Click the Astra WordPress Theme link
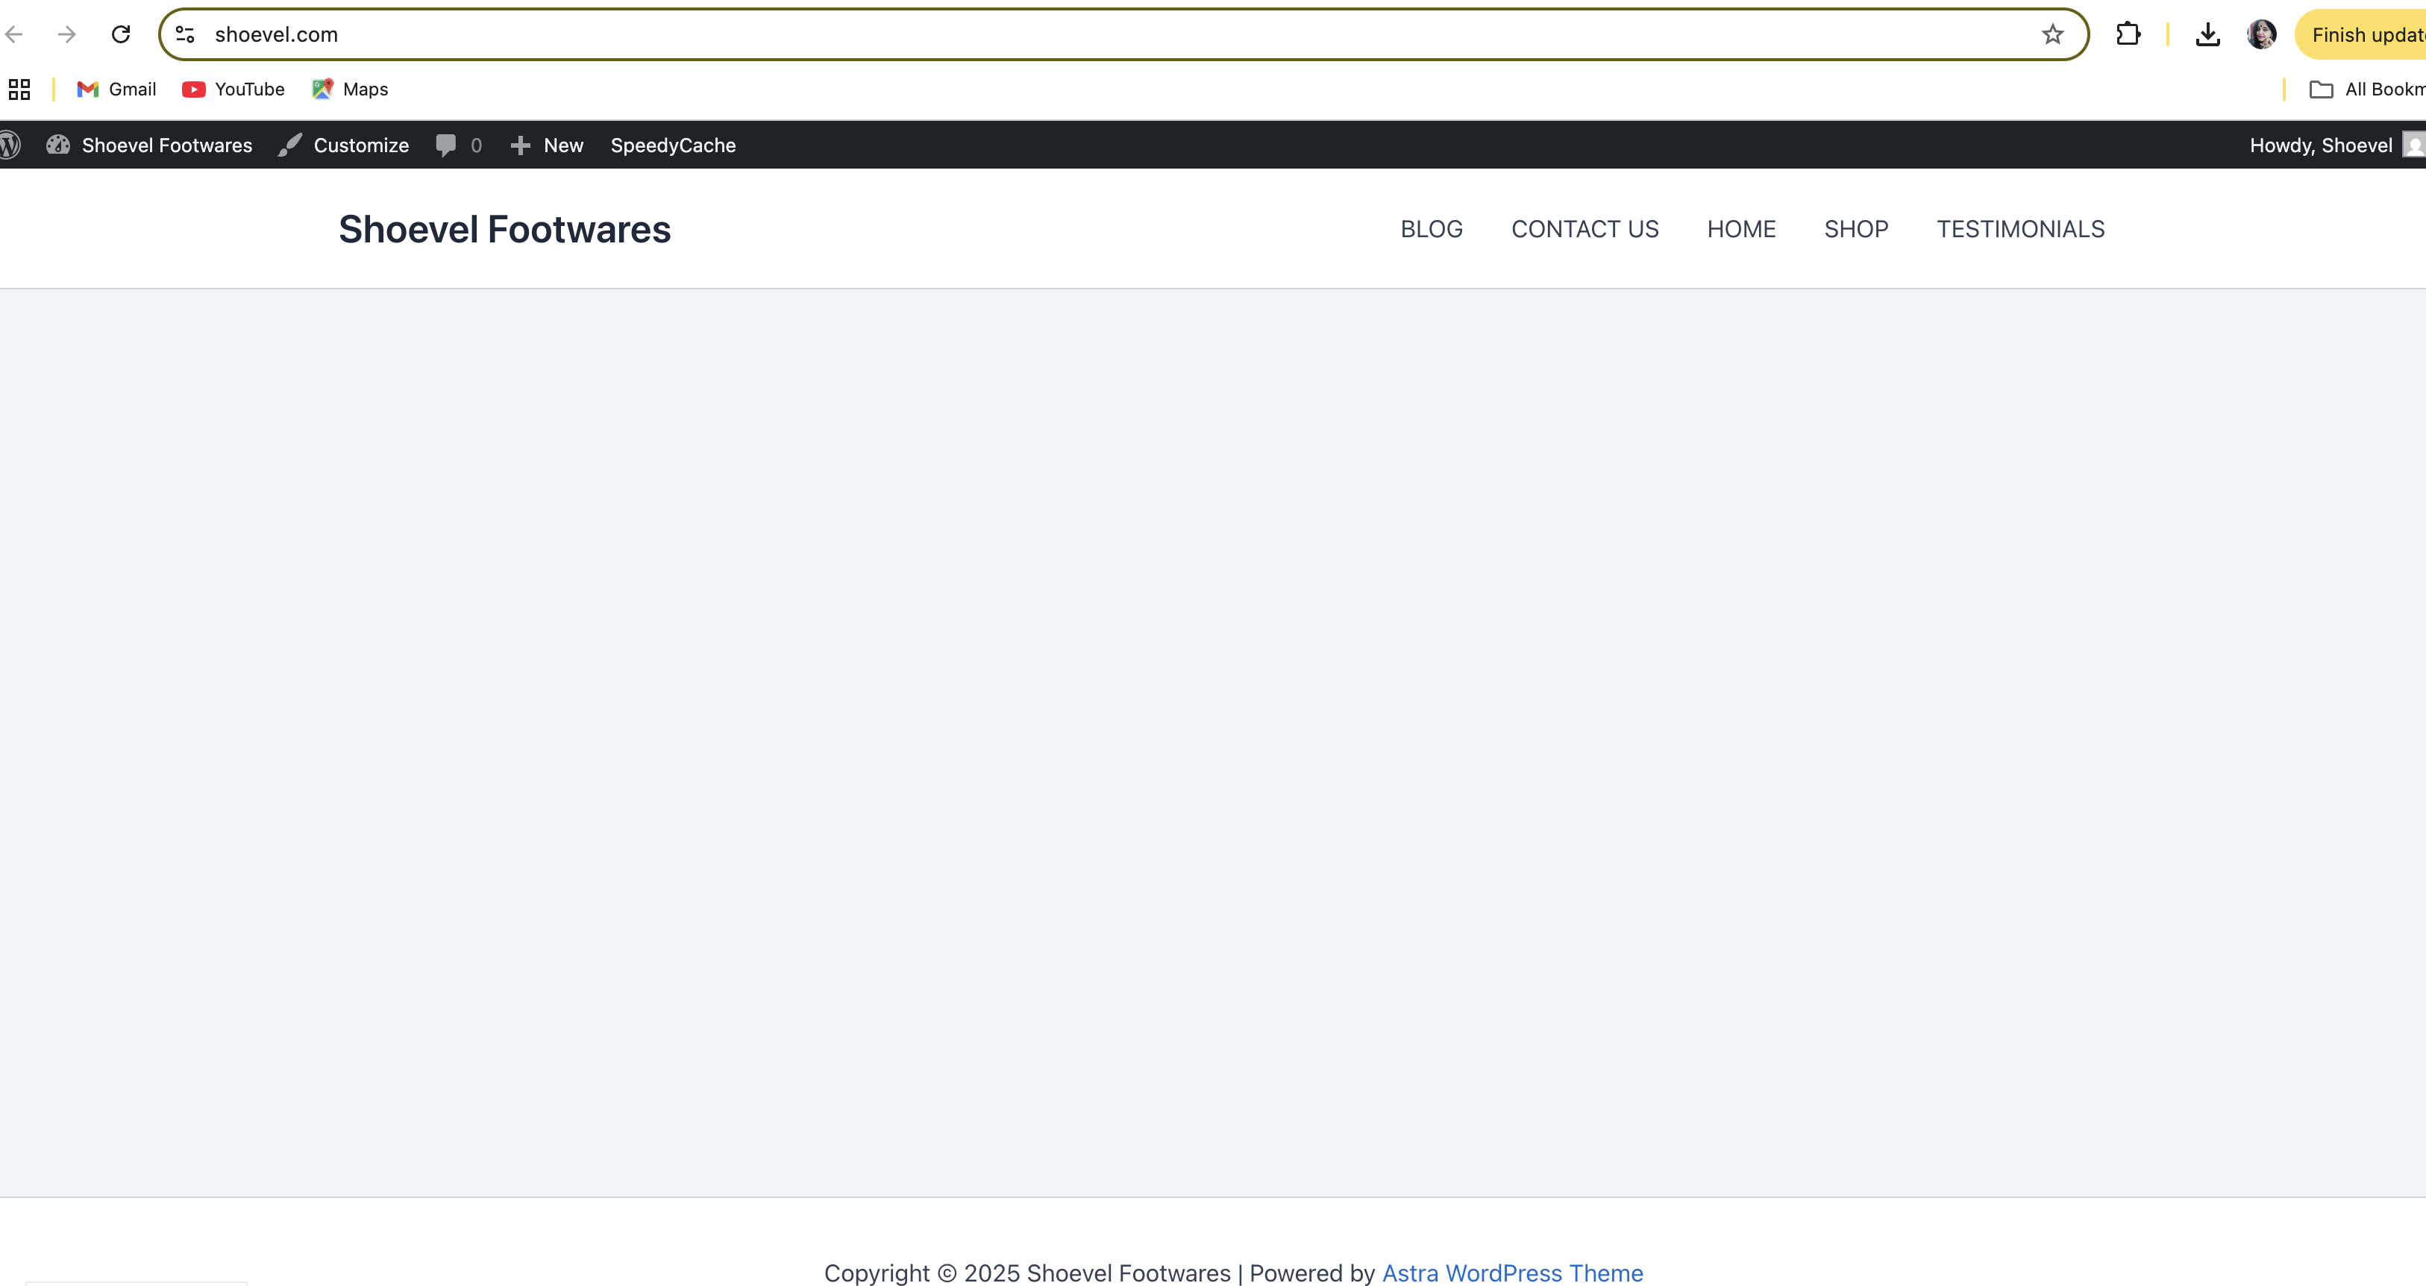 tap(1511, 1273)
